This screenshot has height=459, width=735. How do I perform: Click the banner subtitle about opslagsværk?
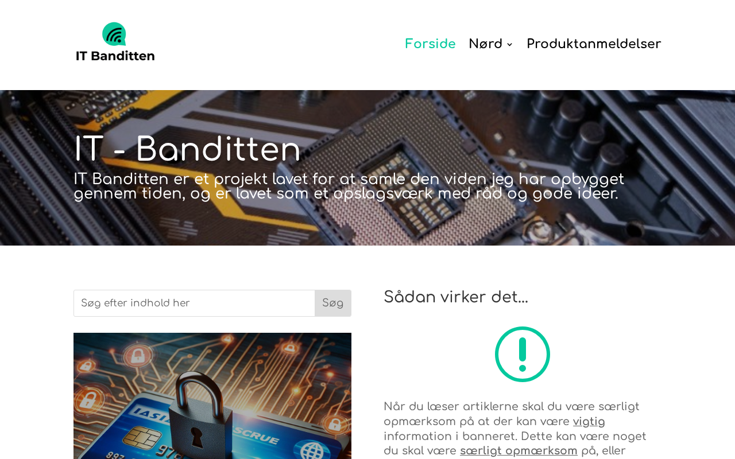tap(349, 186)
